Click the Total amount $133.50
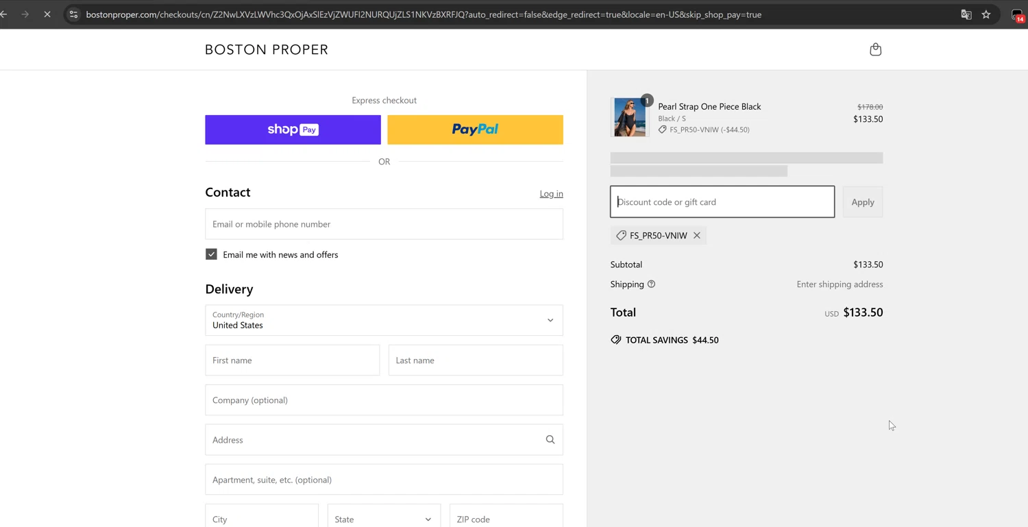This screenshot has width=1028, height=527. [x=863, y=312]
